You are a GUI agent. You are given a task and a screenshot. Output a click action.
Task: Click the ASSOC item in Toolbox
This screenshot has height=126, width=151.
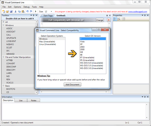click(x=9, y=29)
